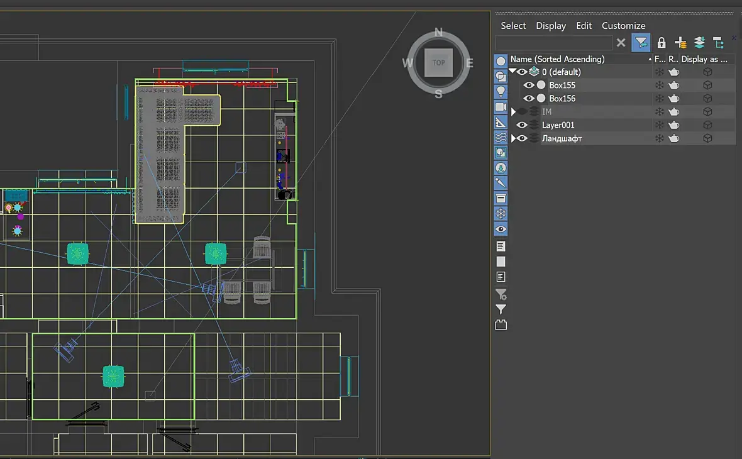This screenshot has height=459, width=742.
Task: Open the Display menu
Action: 551,26
